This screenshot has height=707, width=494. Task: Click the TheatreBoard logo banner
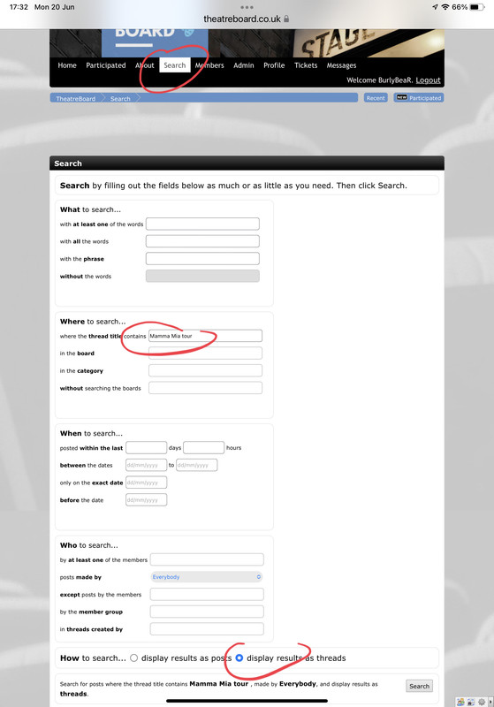point(155,42)
